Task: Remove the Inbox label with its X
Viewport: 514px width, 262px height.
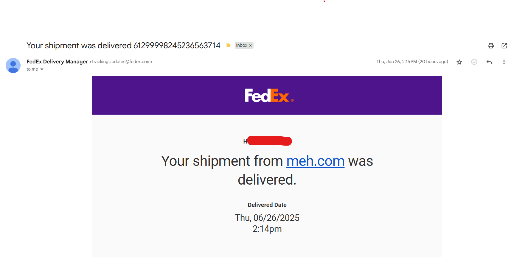Action: (x=251, y=46)
